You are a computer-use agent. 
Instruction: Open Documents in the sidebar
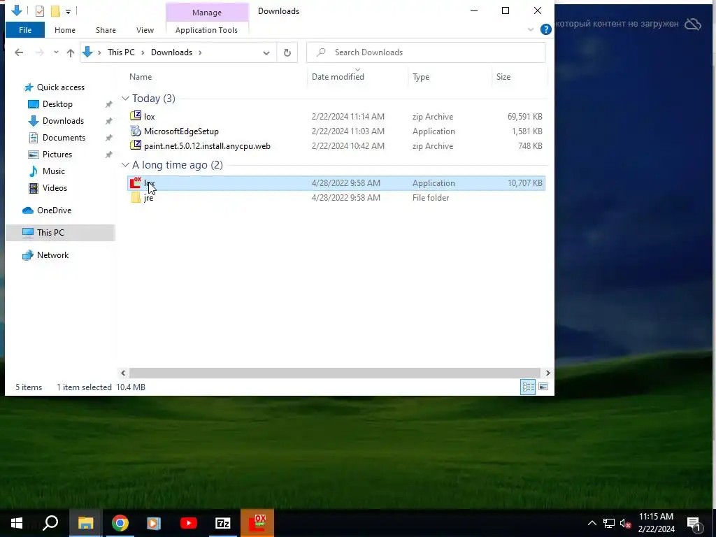coord(64,138)
